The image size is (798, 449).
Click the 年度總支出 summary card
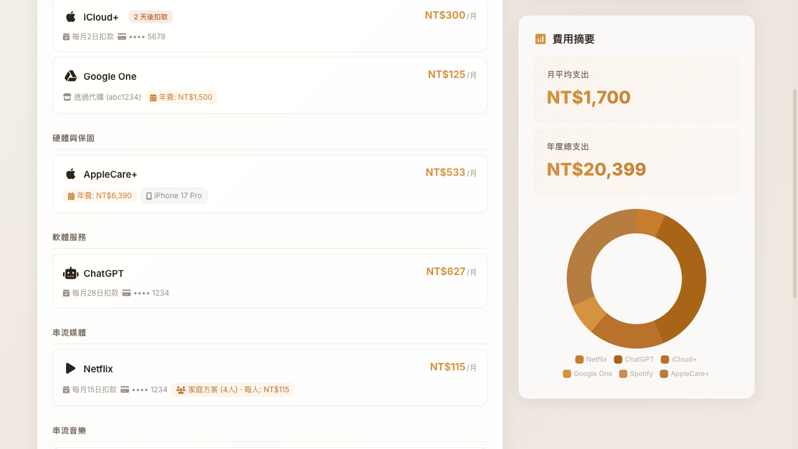[636, 162]
